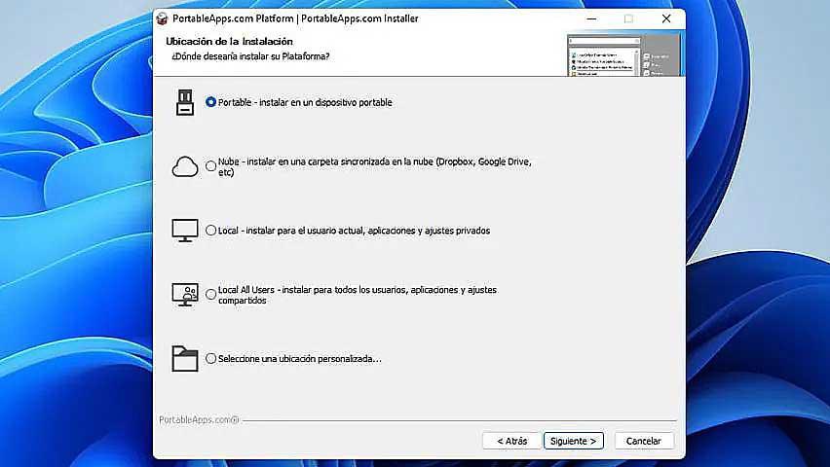Click the USB drive icon for Portable
This screenshot has height=467, width=830.
click(185, 102)
